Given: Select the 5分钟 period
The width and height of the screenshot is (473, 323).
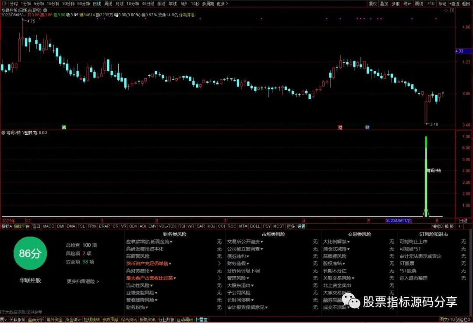Looking at the screenshot, I should tap(39, 4).
